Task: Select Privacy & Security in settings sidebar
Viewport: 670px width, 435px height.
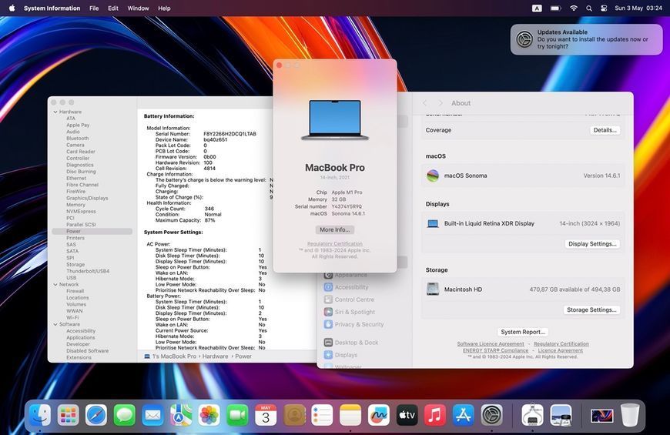Action: [353, 324]
